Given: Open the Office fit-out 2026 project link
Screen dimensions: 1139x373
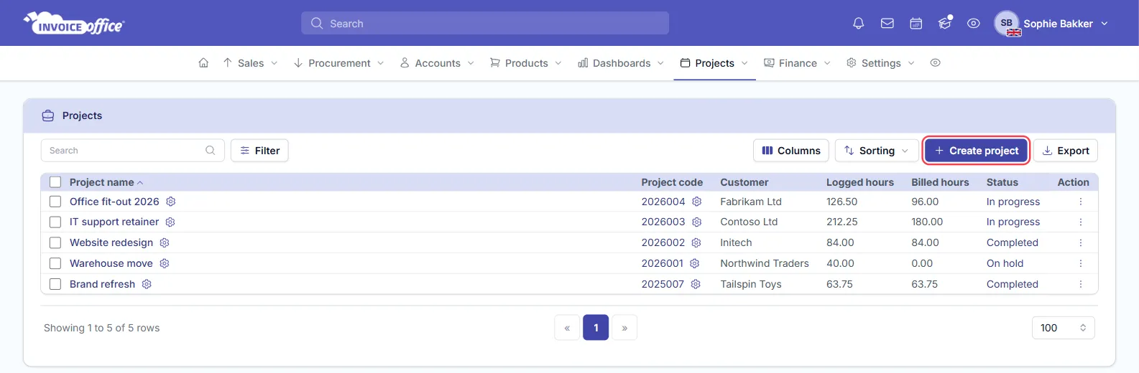Looking at the screenshot, I should point(114,202).
